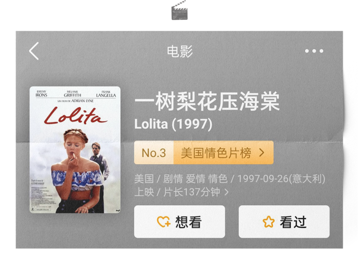The image size is (359, 259).
Task: Click the red Lolita script on poster
Action: pos(75,116)
